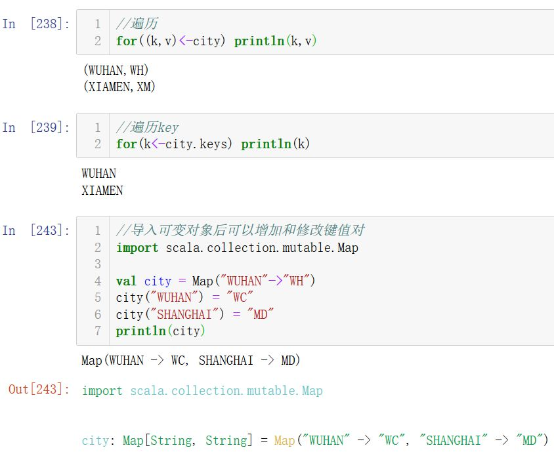Select the In [239] cell prompt
This screenshot has height=452, width=554.
tap(35, 127)
